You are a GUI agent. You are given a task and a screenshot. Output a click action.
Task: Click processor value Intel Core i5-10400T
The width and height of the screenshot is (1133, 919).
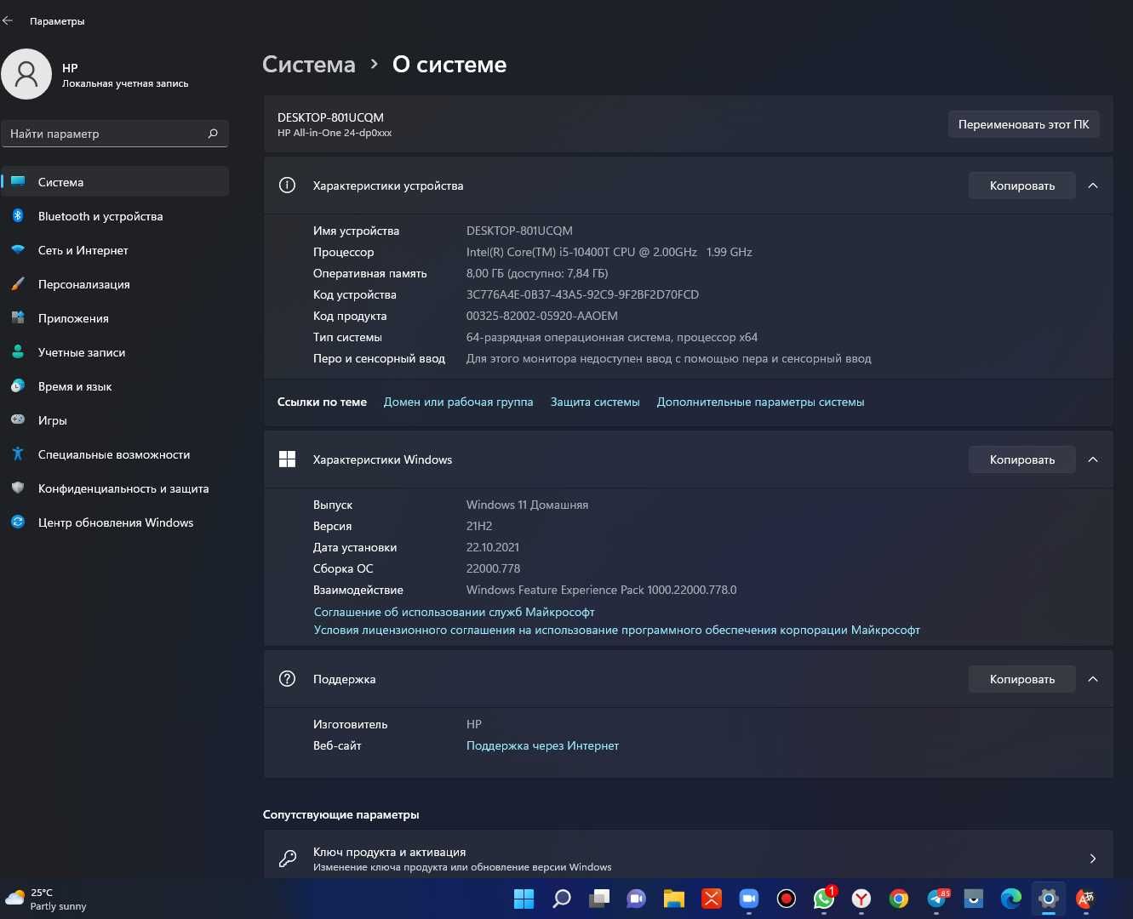(x=609, y=252)
